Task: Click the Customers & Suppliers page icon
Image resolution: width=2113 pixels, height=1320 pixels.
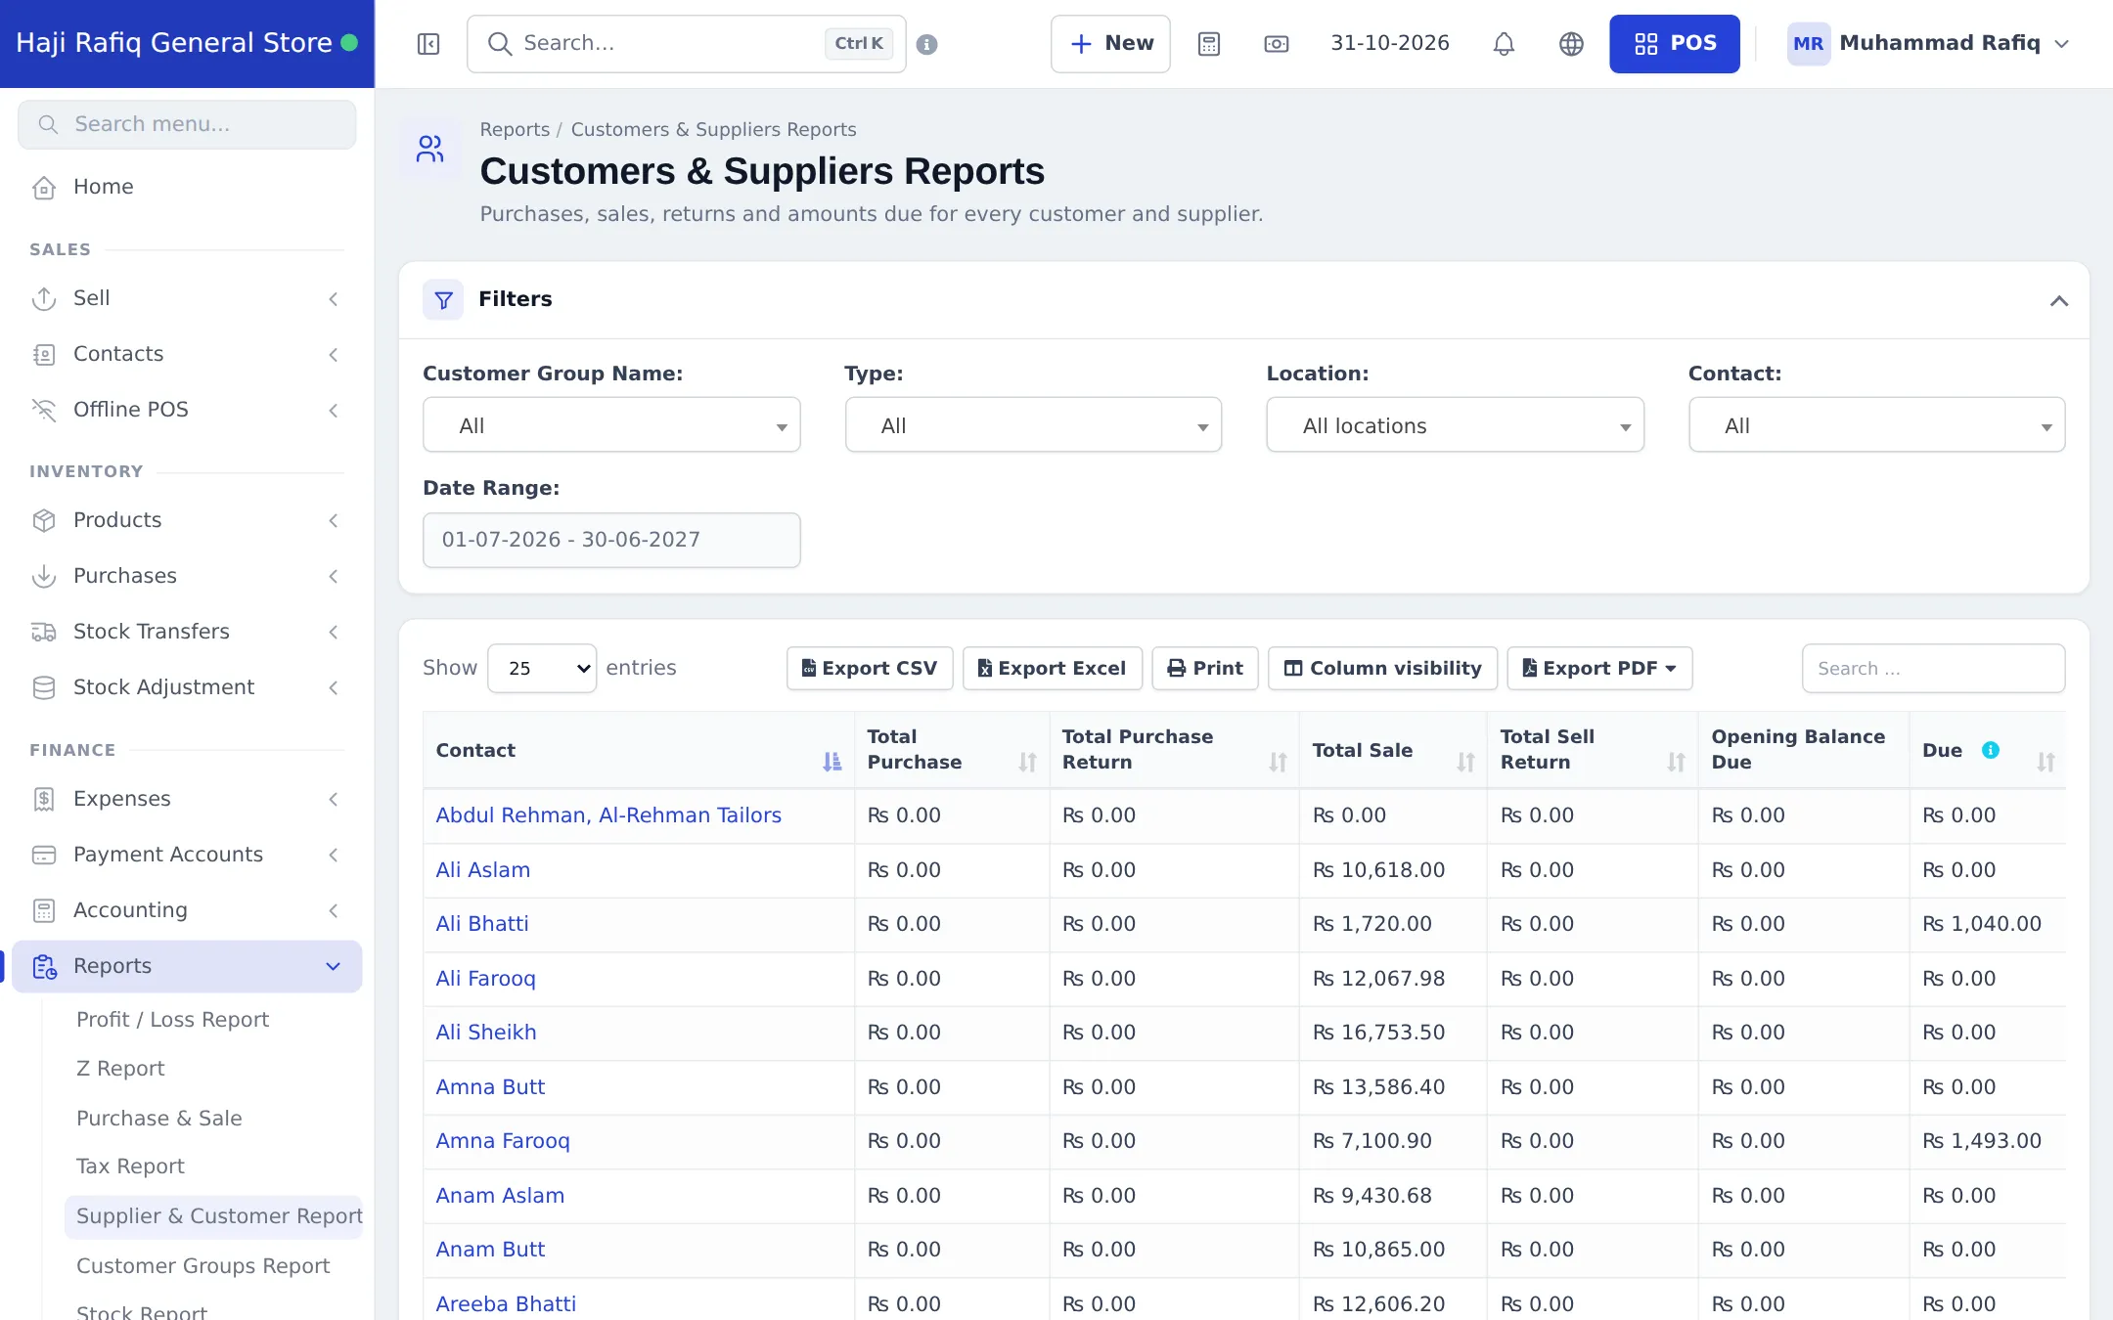Action: 430,149
